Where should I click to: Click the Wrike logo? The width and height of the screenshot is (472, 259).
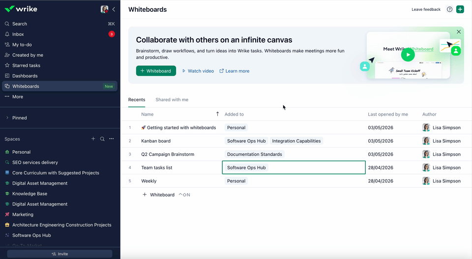tap(21, 9)
